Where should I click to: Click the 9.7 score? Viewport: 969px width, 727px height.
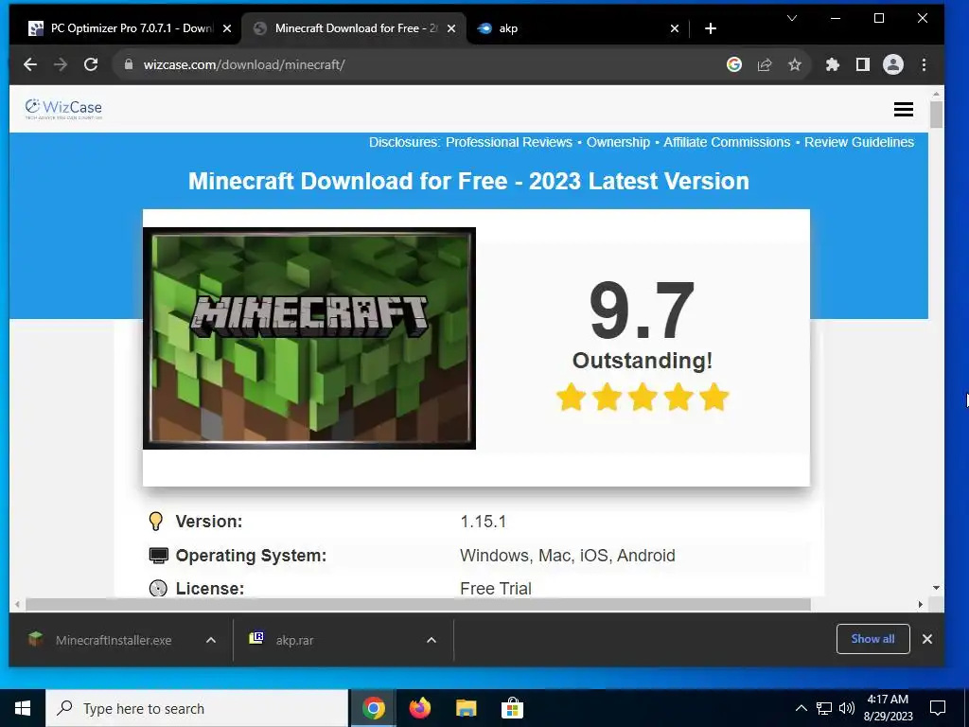click(x=643, y=310)
